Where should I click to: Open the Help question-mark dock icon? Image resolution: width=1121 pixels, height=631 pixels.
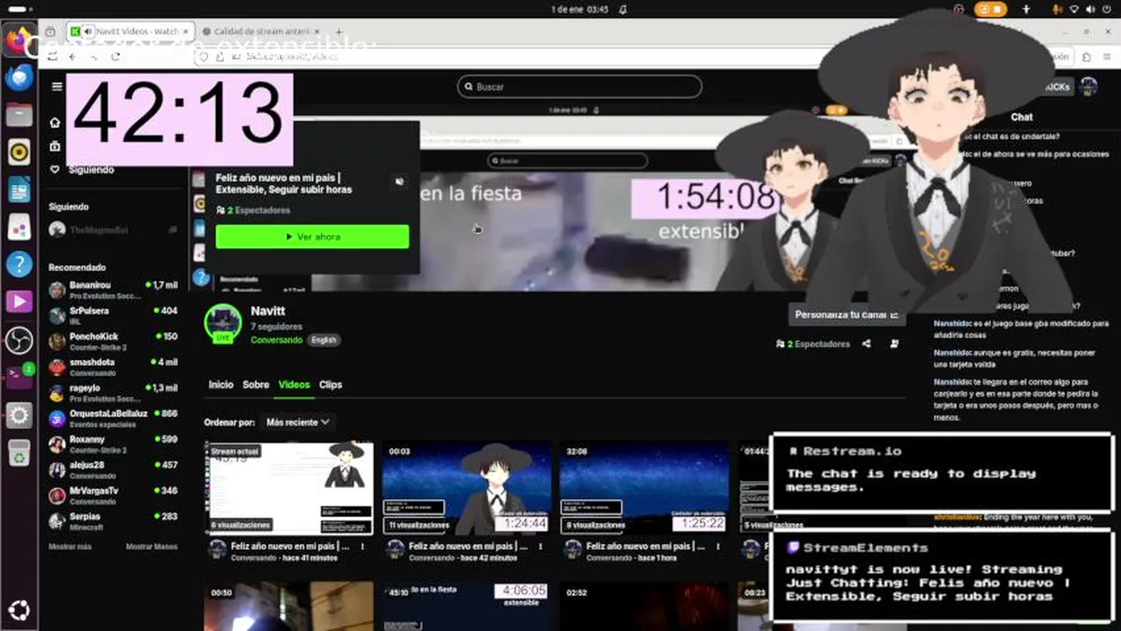click(18, 264)
